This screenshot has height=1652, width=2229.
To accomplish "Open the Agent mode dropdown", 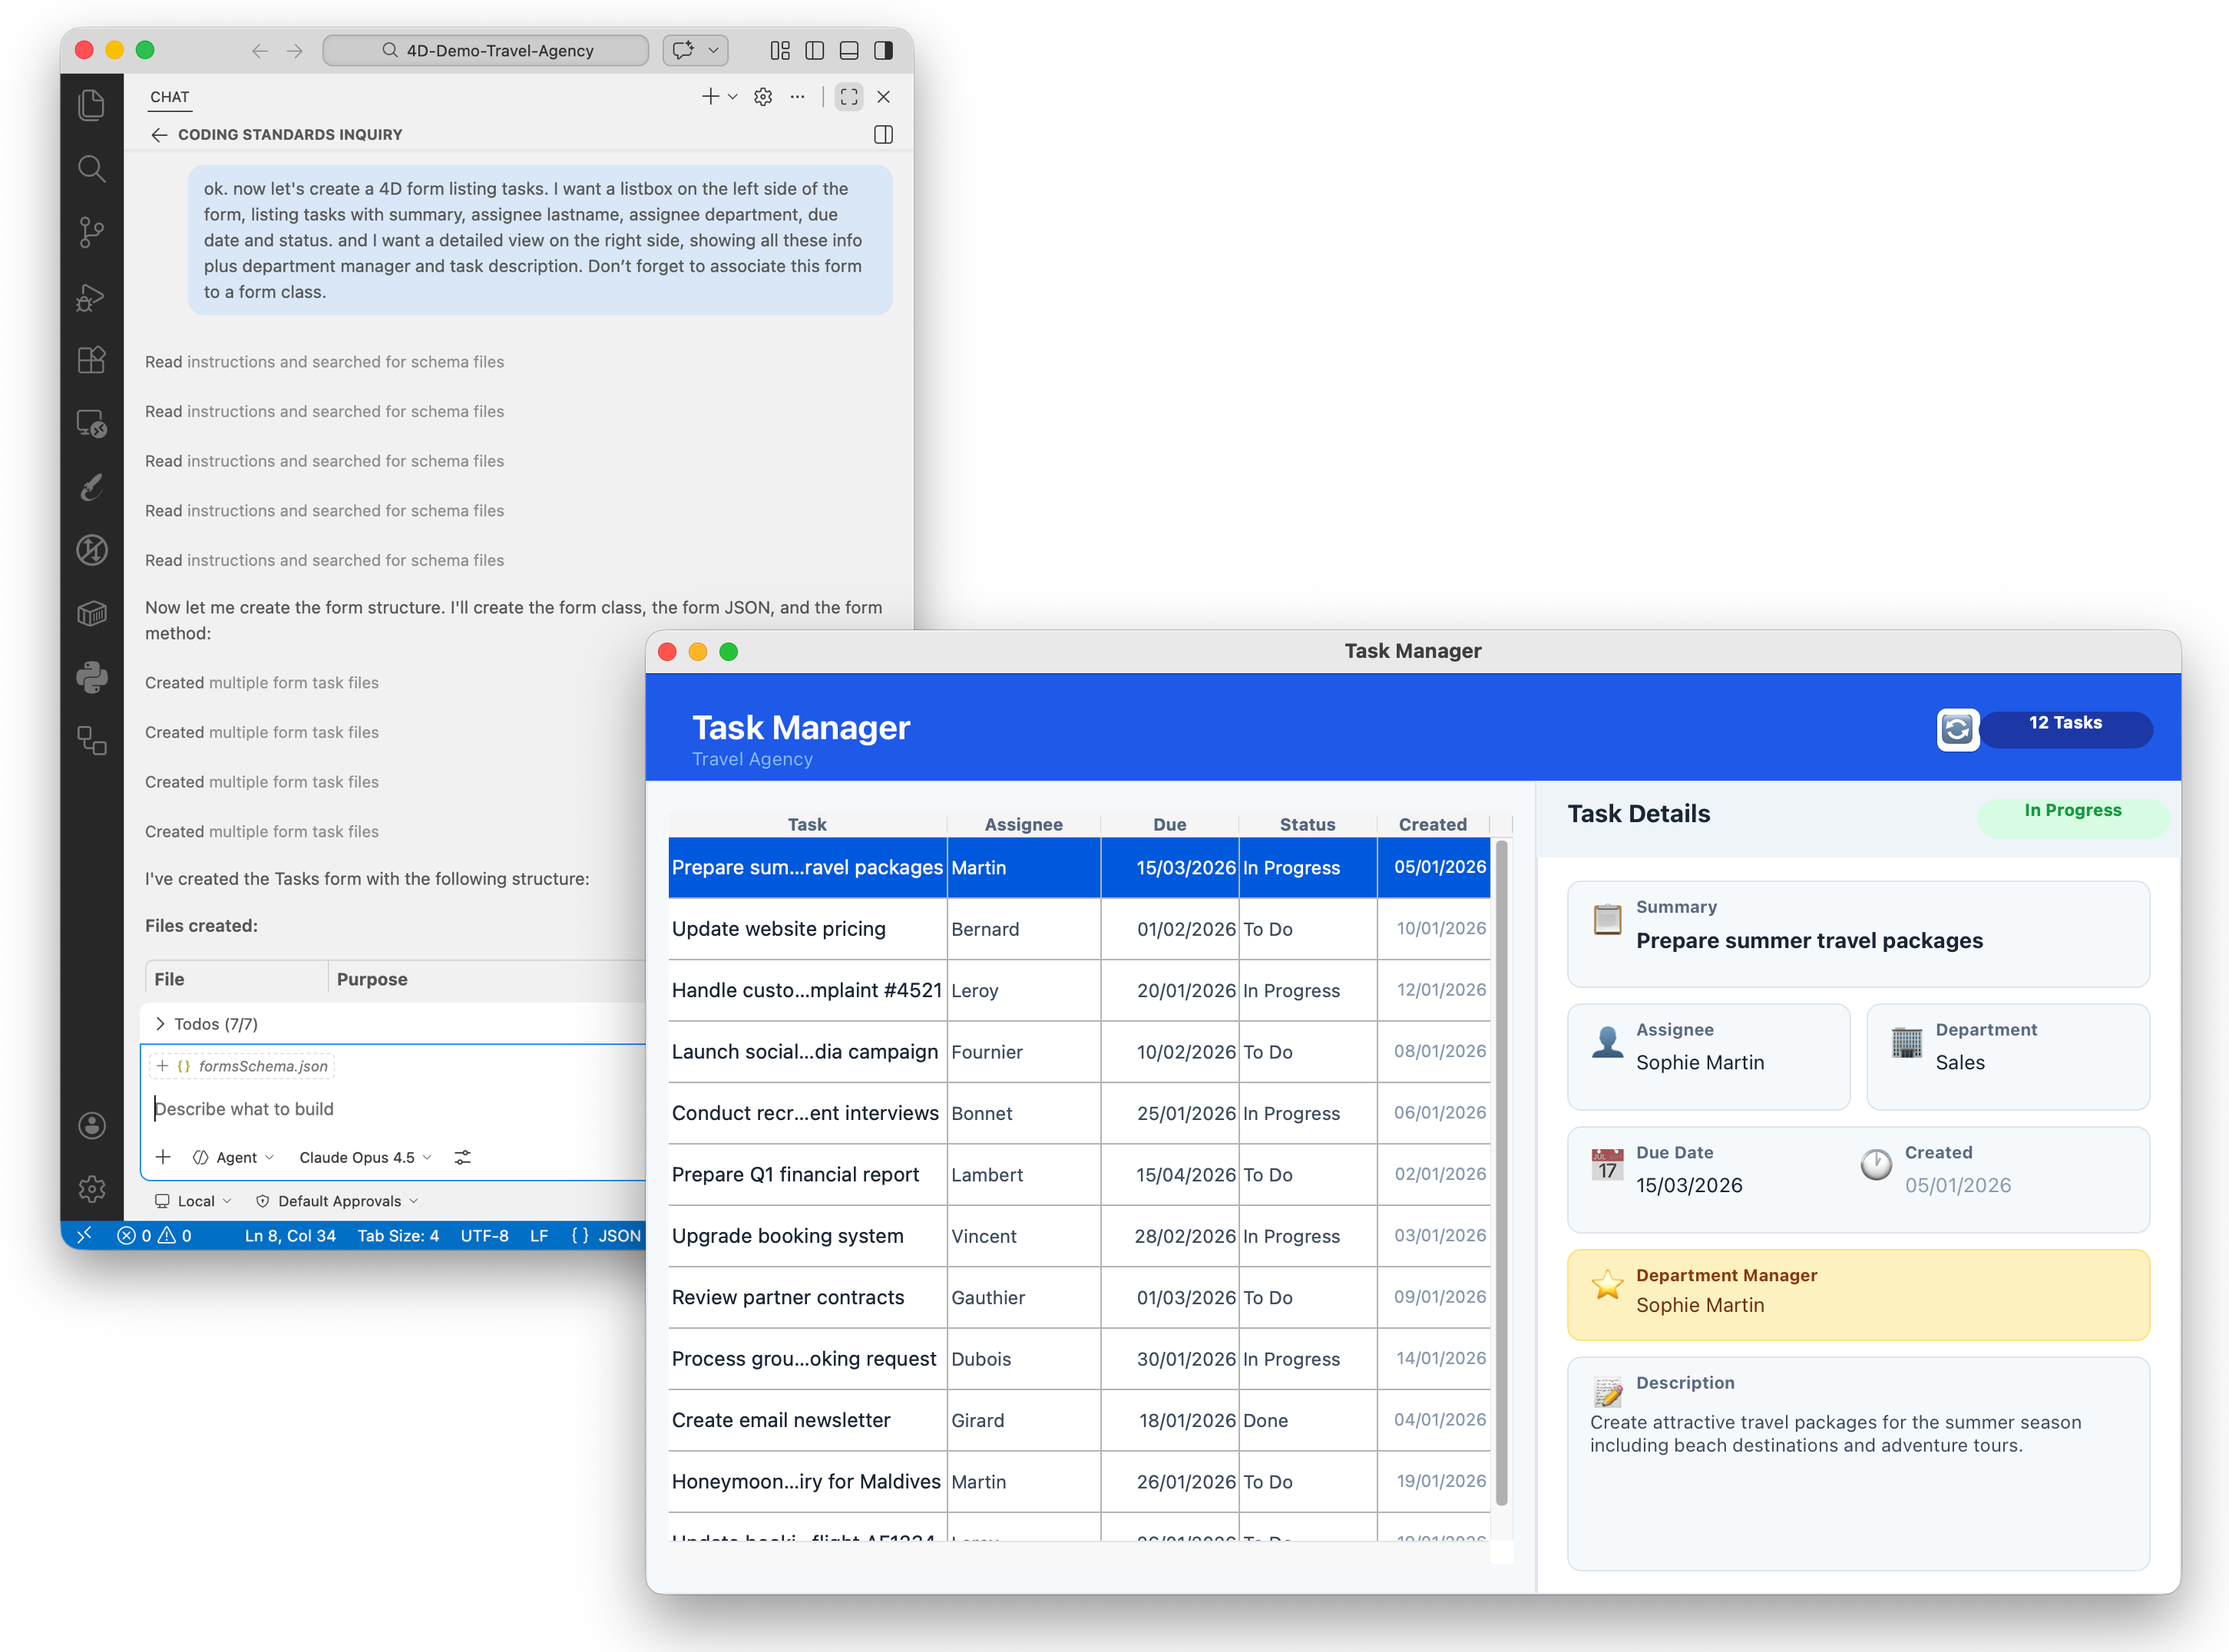I will pyautogui.click(x=234, y=1157).
